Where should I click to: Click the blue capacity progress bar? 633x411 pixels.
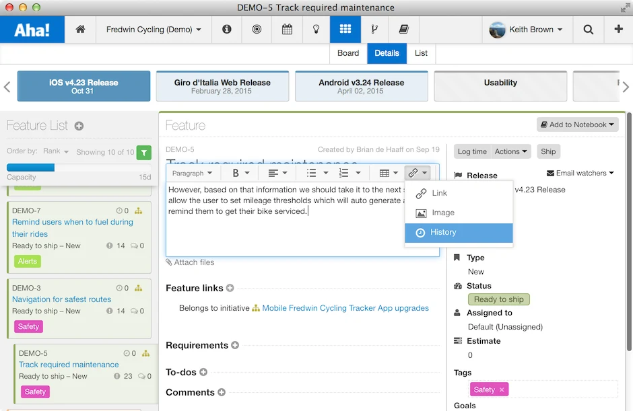pyautogui.click(x=31, y=167)
